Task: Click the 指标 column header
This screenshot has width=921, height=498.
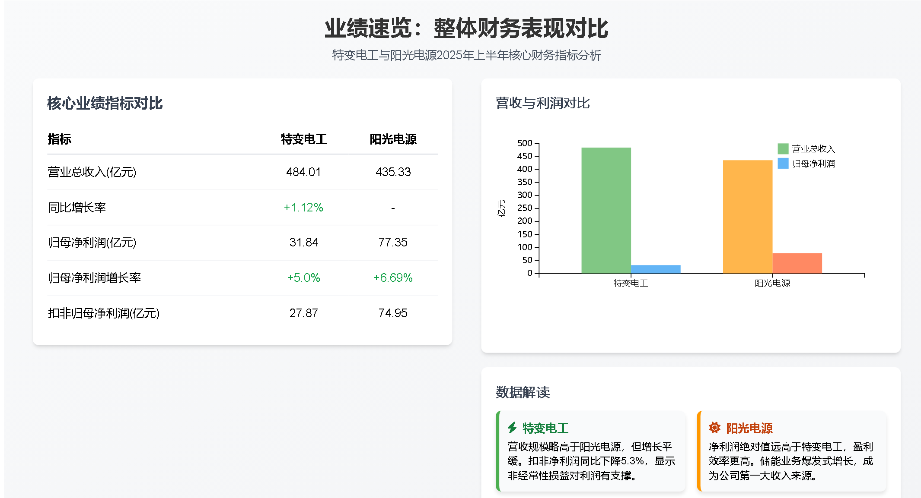Action: 59,139
